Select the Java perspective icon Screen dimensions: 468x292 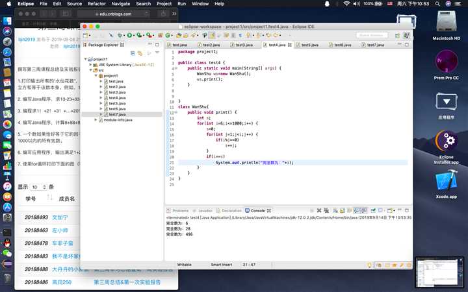point(406,36)
